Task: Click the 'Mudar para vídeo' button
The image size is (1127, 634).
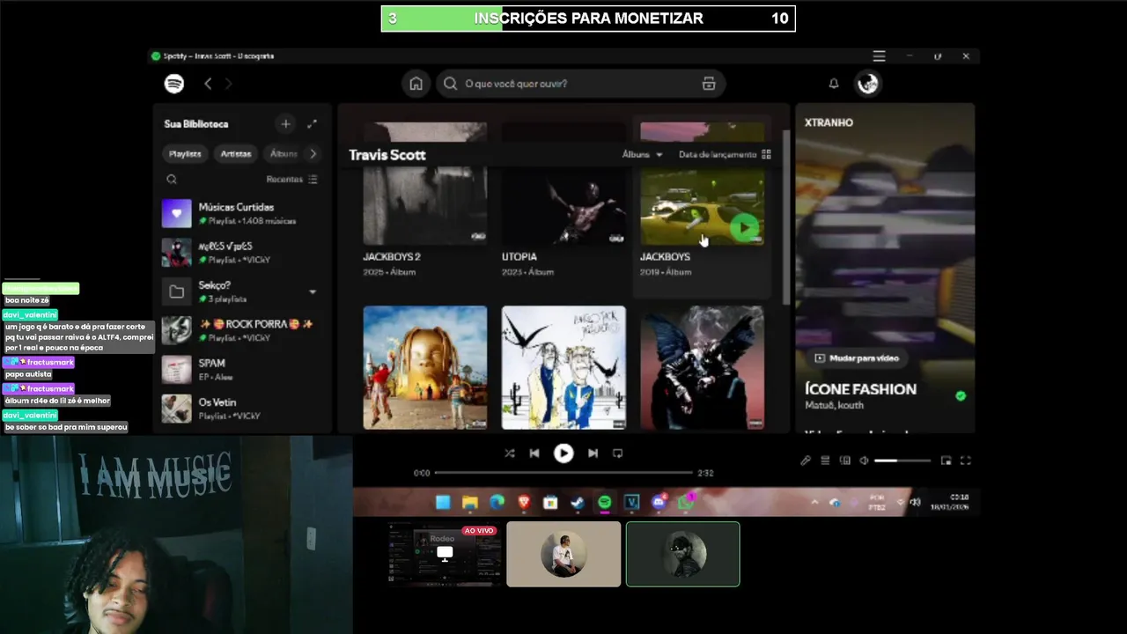Action: click(857, 358)
